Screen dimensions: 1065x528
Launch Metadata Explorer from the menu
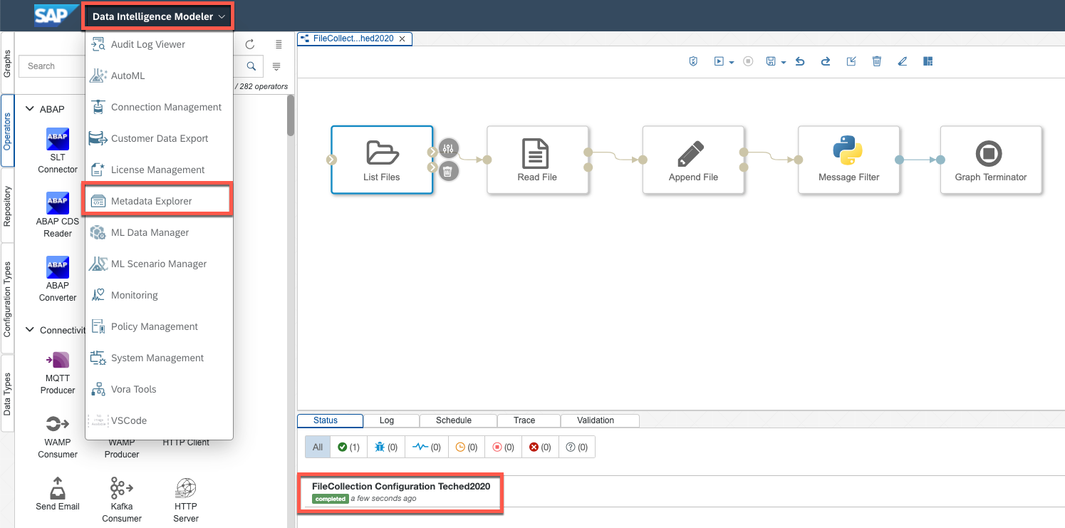pos(159,201)
